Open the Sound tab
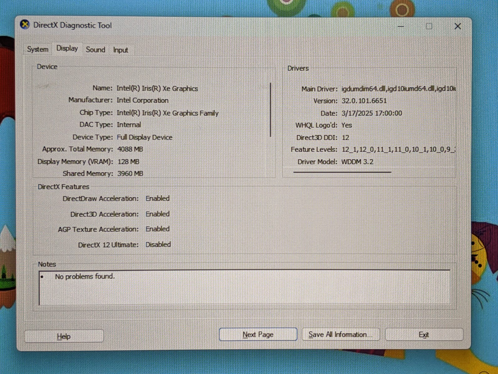The image size is (498, 374). [x=95, y=50]
